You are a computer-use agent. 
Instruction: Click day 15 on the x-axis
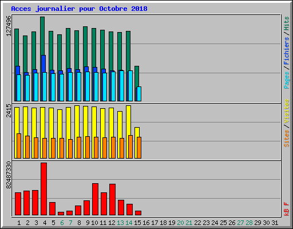point(137,223)
